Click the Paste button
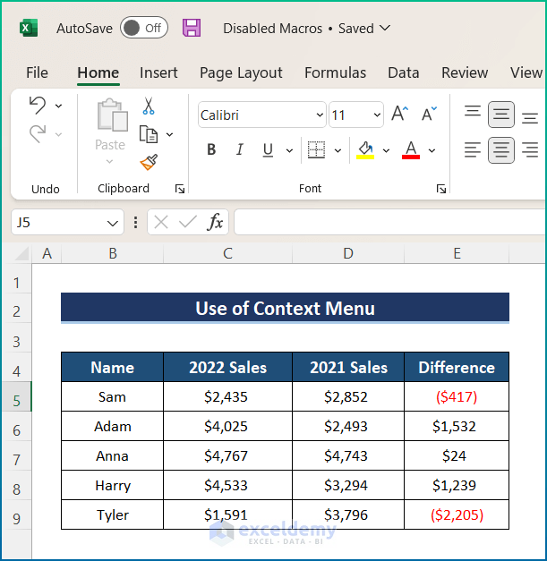Viewport: 547px width, 561px height. click(110, 125)
